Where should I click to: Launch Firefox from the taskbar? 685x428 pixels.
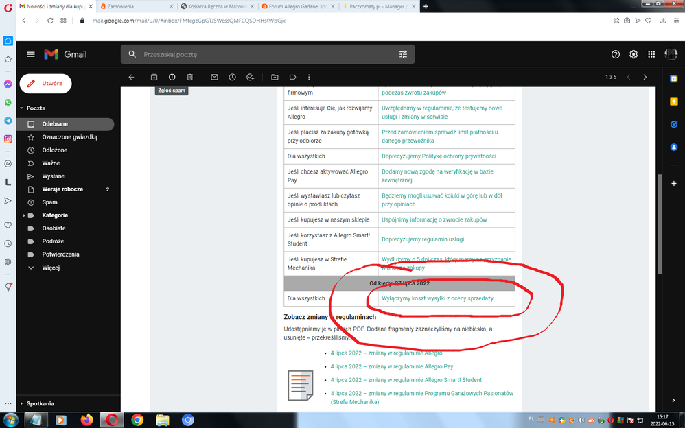86,420
